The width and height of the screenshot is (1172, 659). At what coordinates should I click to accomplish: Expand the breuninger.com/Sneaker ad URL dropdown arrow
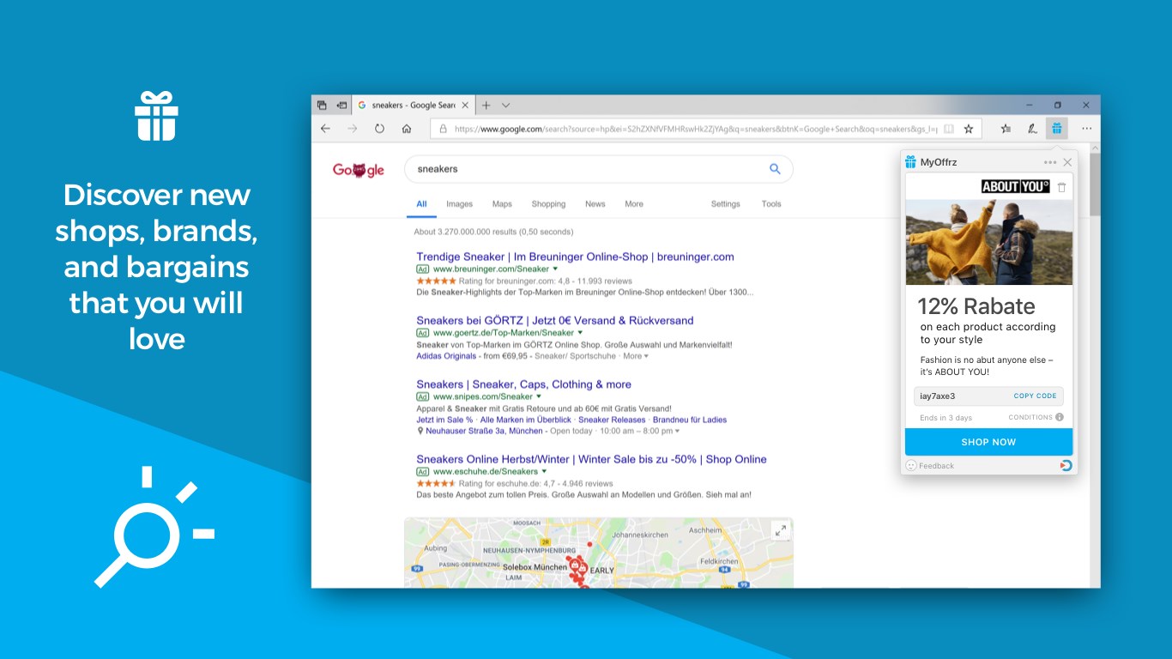tap(555, 269)
